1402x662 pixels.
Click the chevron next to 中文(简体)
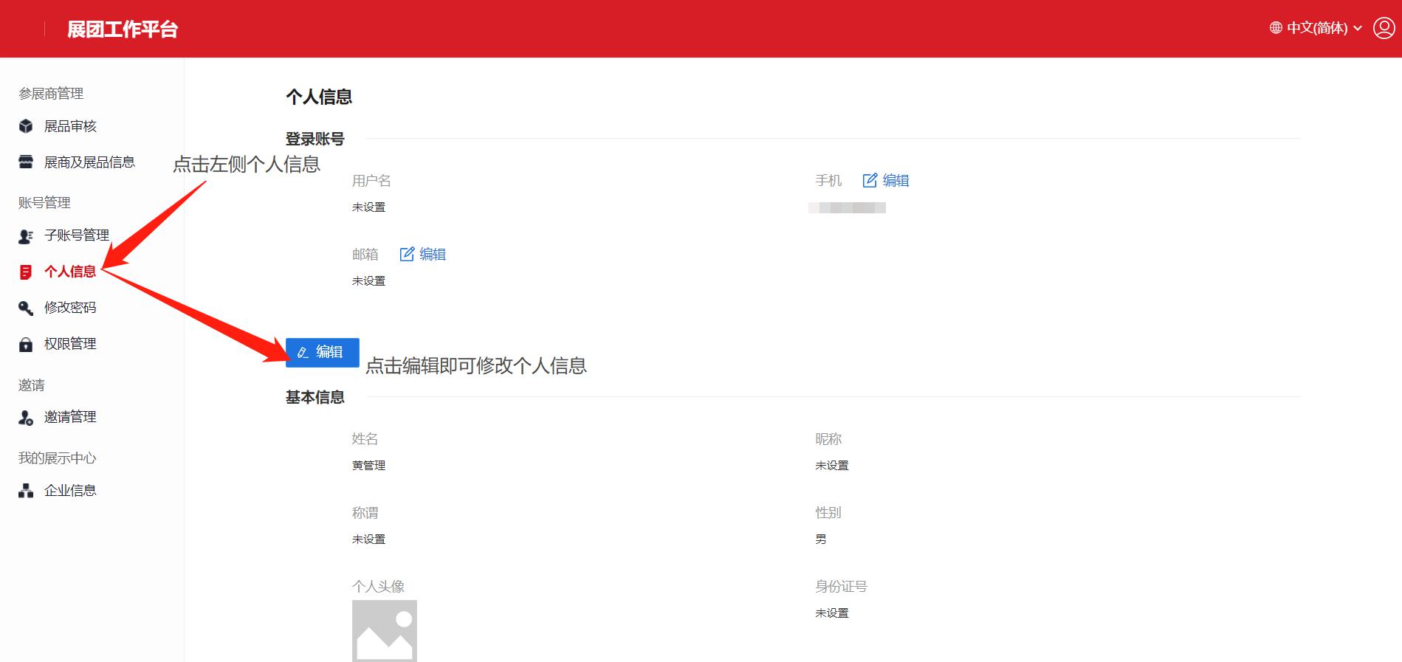[x=1358, y=29]
